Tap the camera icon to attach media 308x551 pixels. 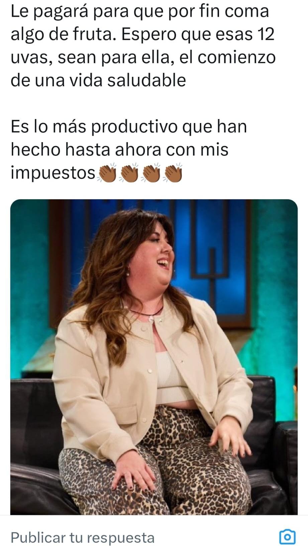click(x=287, y=537)
